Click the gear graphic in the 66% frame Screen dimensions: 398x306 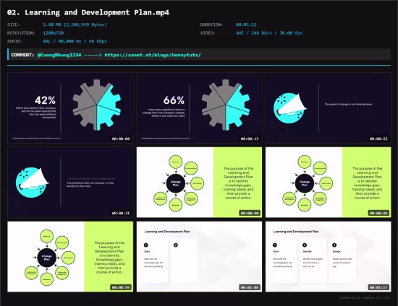click(x=226, y=105)
